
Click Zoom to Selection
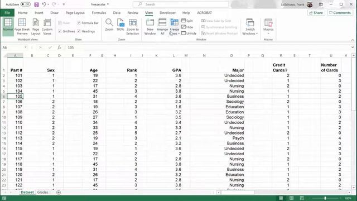pyautogui.click(x=133, y=27)
